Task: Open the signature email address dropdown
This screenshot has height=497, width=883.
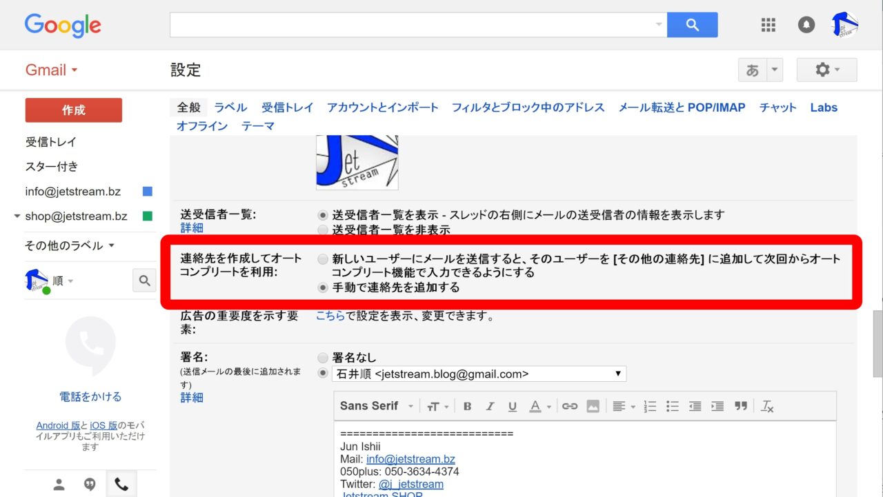Action: [479, 374]
